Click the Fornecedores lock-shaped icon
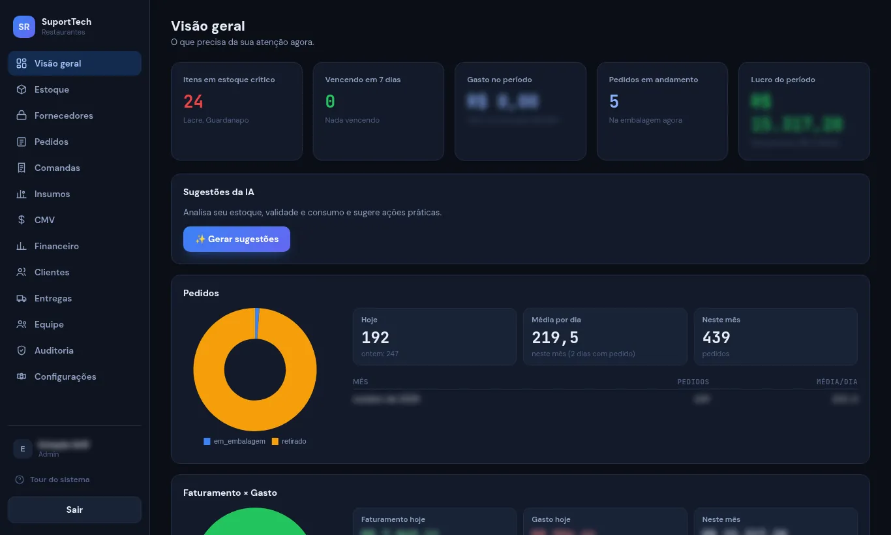This screenshot has width=891, height=535. [22, 115]
